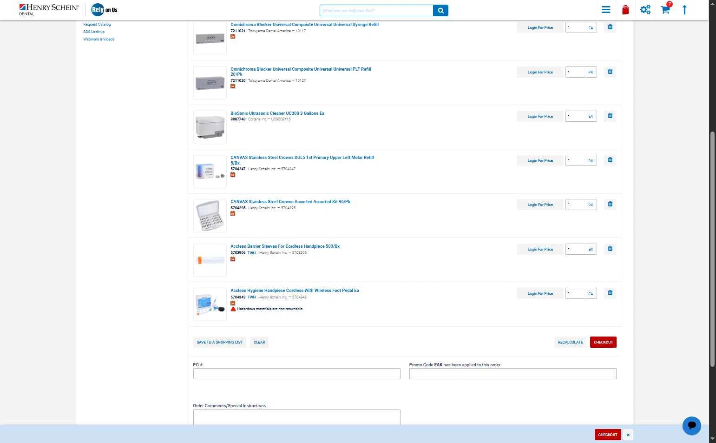The width and height of the screenshot is (716, 443).
Task: Click SDS icon under Acclean Barrier Sleeves
Action: tap(233, 259)
